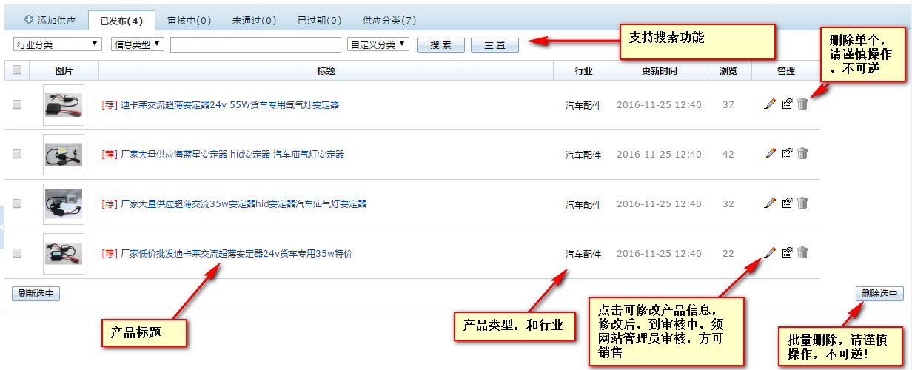The image size is (912, 370).
Task: Click the clipboard icon in the fourth product row
Action: [x=787, y=253]
